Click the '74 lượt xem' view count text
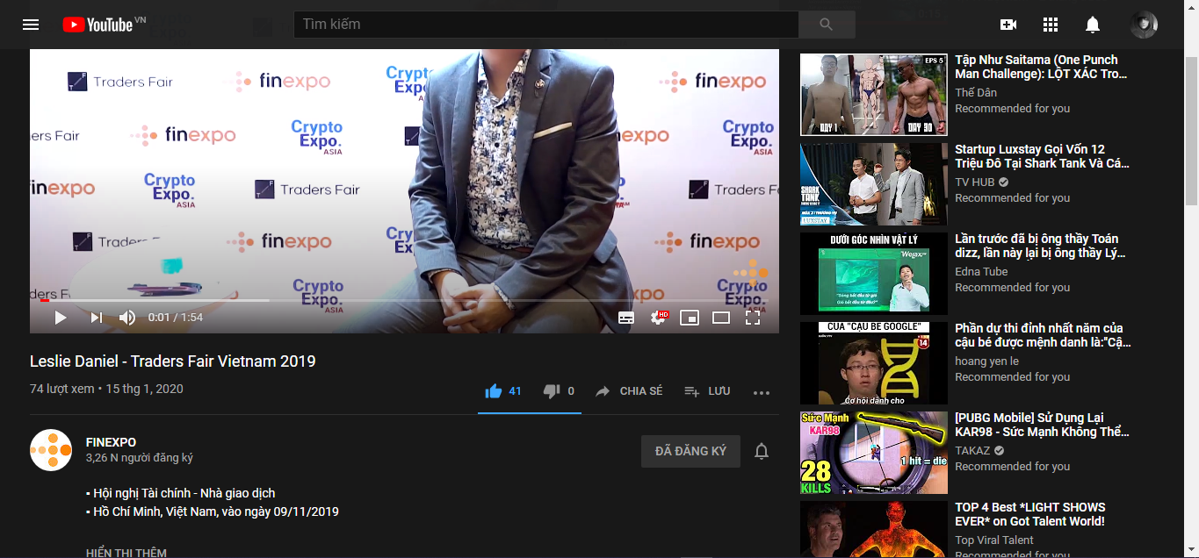This screenshot has width=1199, height=558. point(61,389)
